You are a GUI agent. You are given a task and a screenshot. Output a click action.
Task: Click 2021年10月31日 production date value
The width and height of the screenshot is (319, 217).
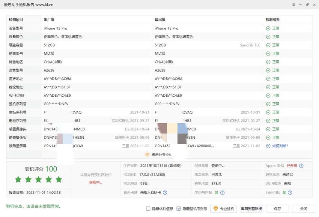click(x=161, y=166)
